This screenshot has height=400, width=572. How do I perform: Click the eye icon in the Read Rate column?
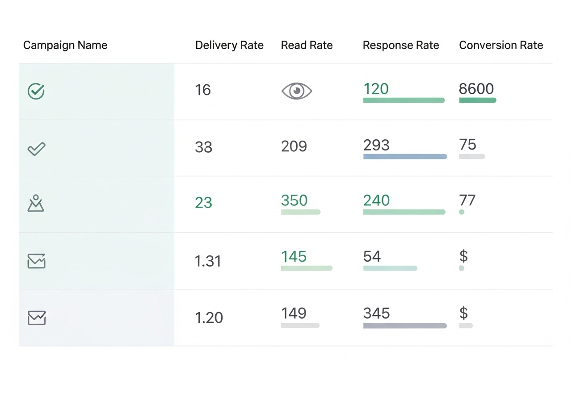tap(297, 91)
